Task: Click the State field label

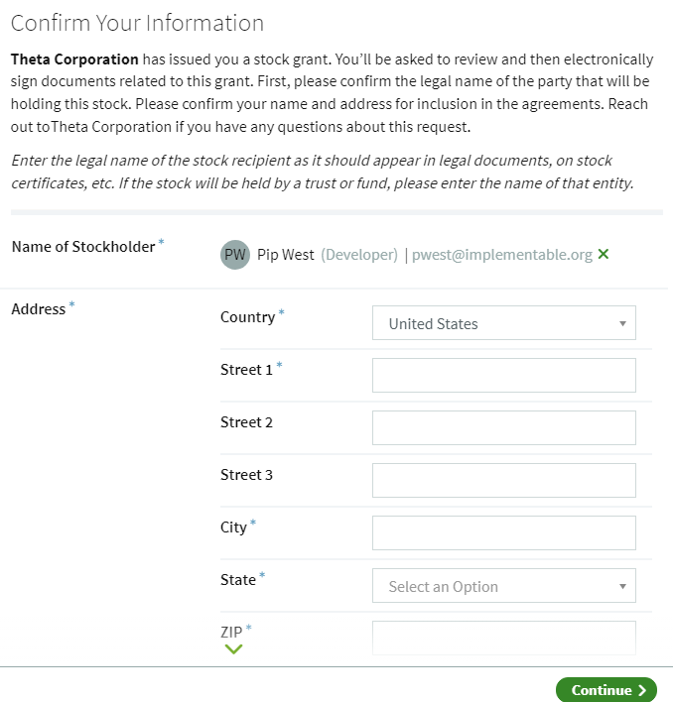Action: [x=238, y=580]
